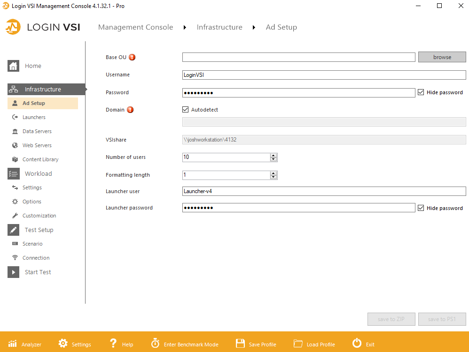This screenshot has width=469, height=352.
Task: Click the arrow after Management Console breadcrumb
Action: point(185,28)
